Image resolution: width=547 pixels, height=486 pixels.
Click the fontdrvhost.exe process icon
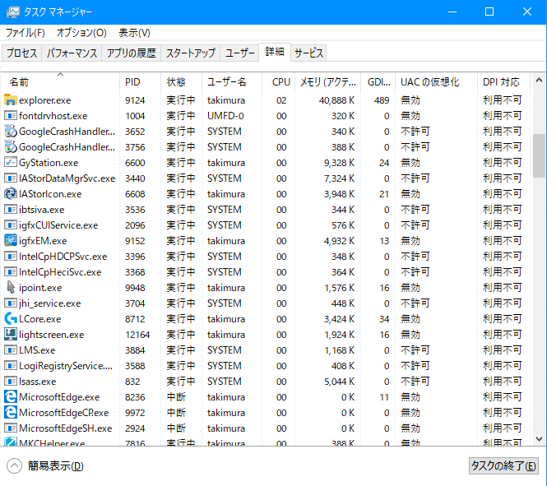[x=11, y=115]
